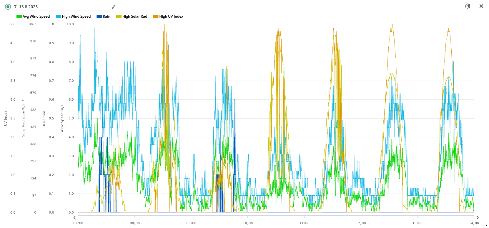Click the Solar Radiation W/m² axis title

click(23, 118)
